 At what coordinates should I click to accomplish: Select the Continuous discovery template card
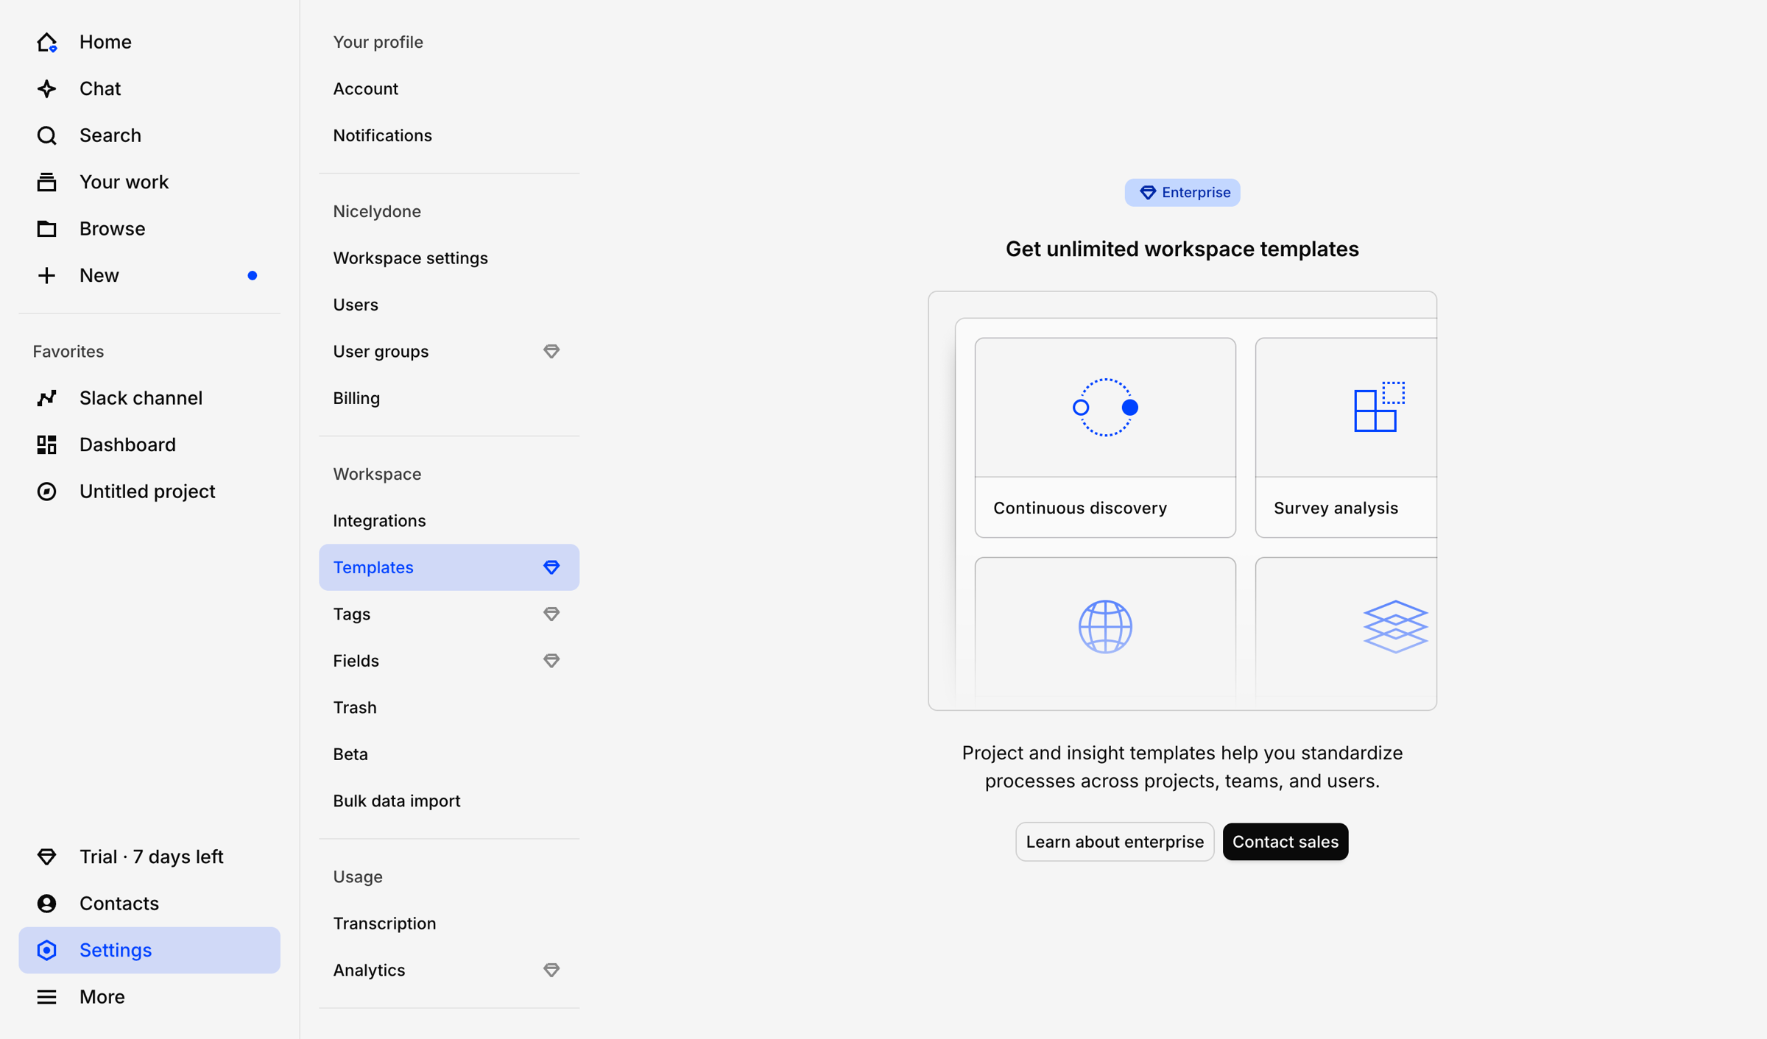[x=1105, y=438]
